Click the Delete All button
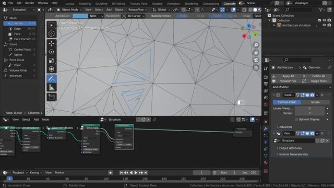The width and height of the screenshot is (334, 188). tap(317, 76)
